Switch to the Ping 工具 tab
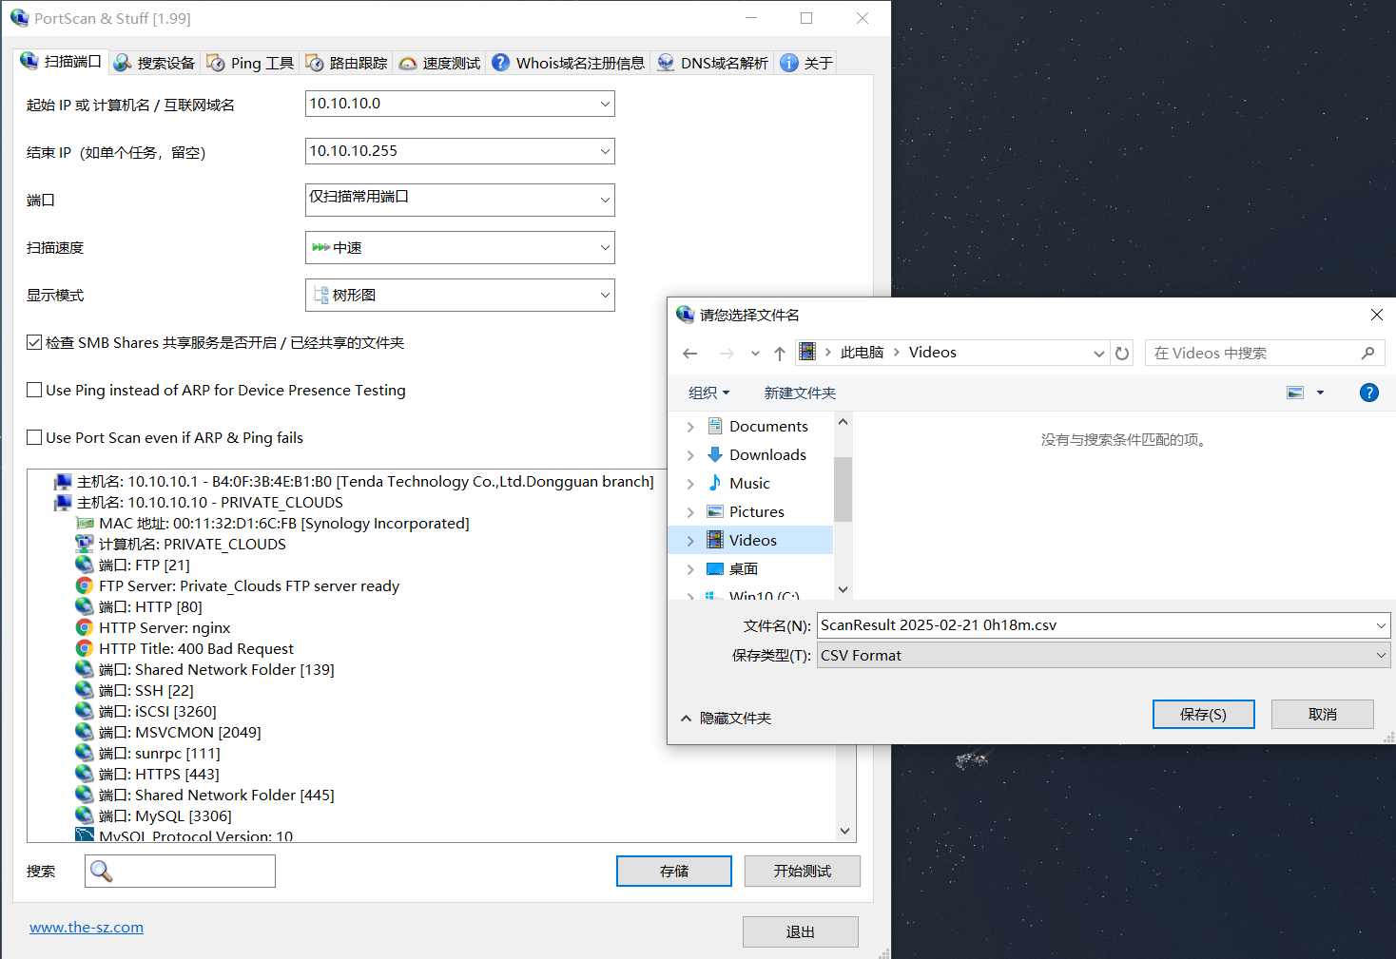 (x=251, y=63)
